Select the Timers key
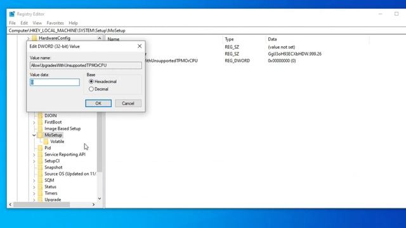The image size is (406, 228). click(x=51, y=193)
